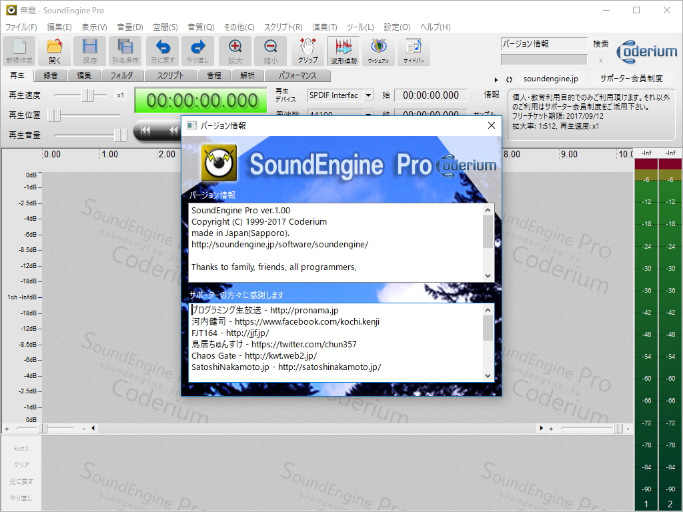
Task: Redo using the やり直し toolbar icon
Action: [197, 51]
